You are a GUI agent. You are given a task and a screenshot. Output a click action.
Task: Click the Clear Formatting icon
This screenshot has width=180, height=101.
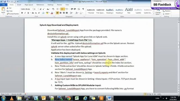(53, 9)
